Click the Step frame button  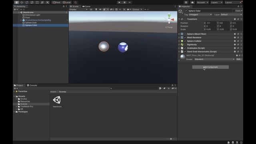tap(130, 2)
